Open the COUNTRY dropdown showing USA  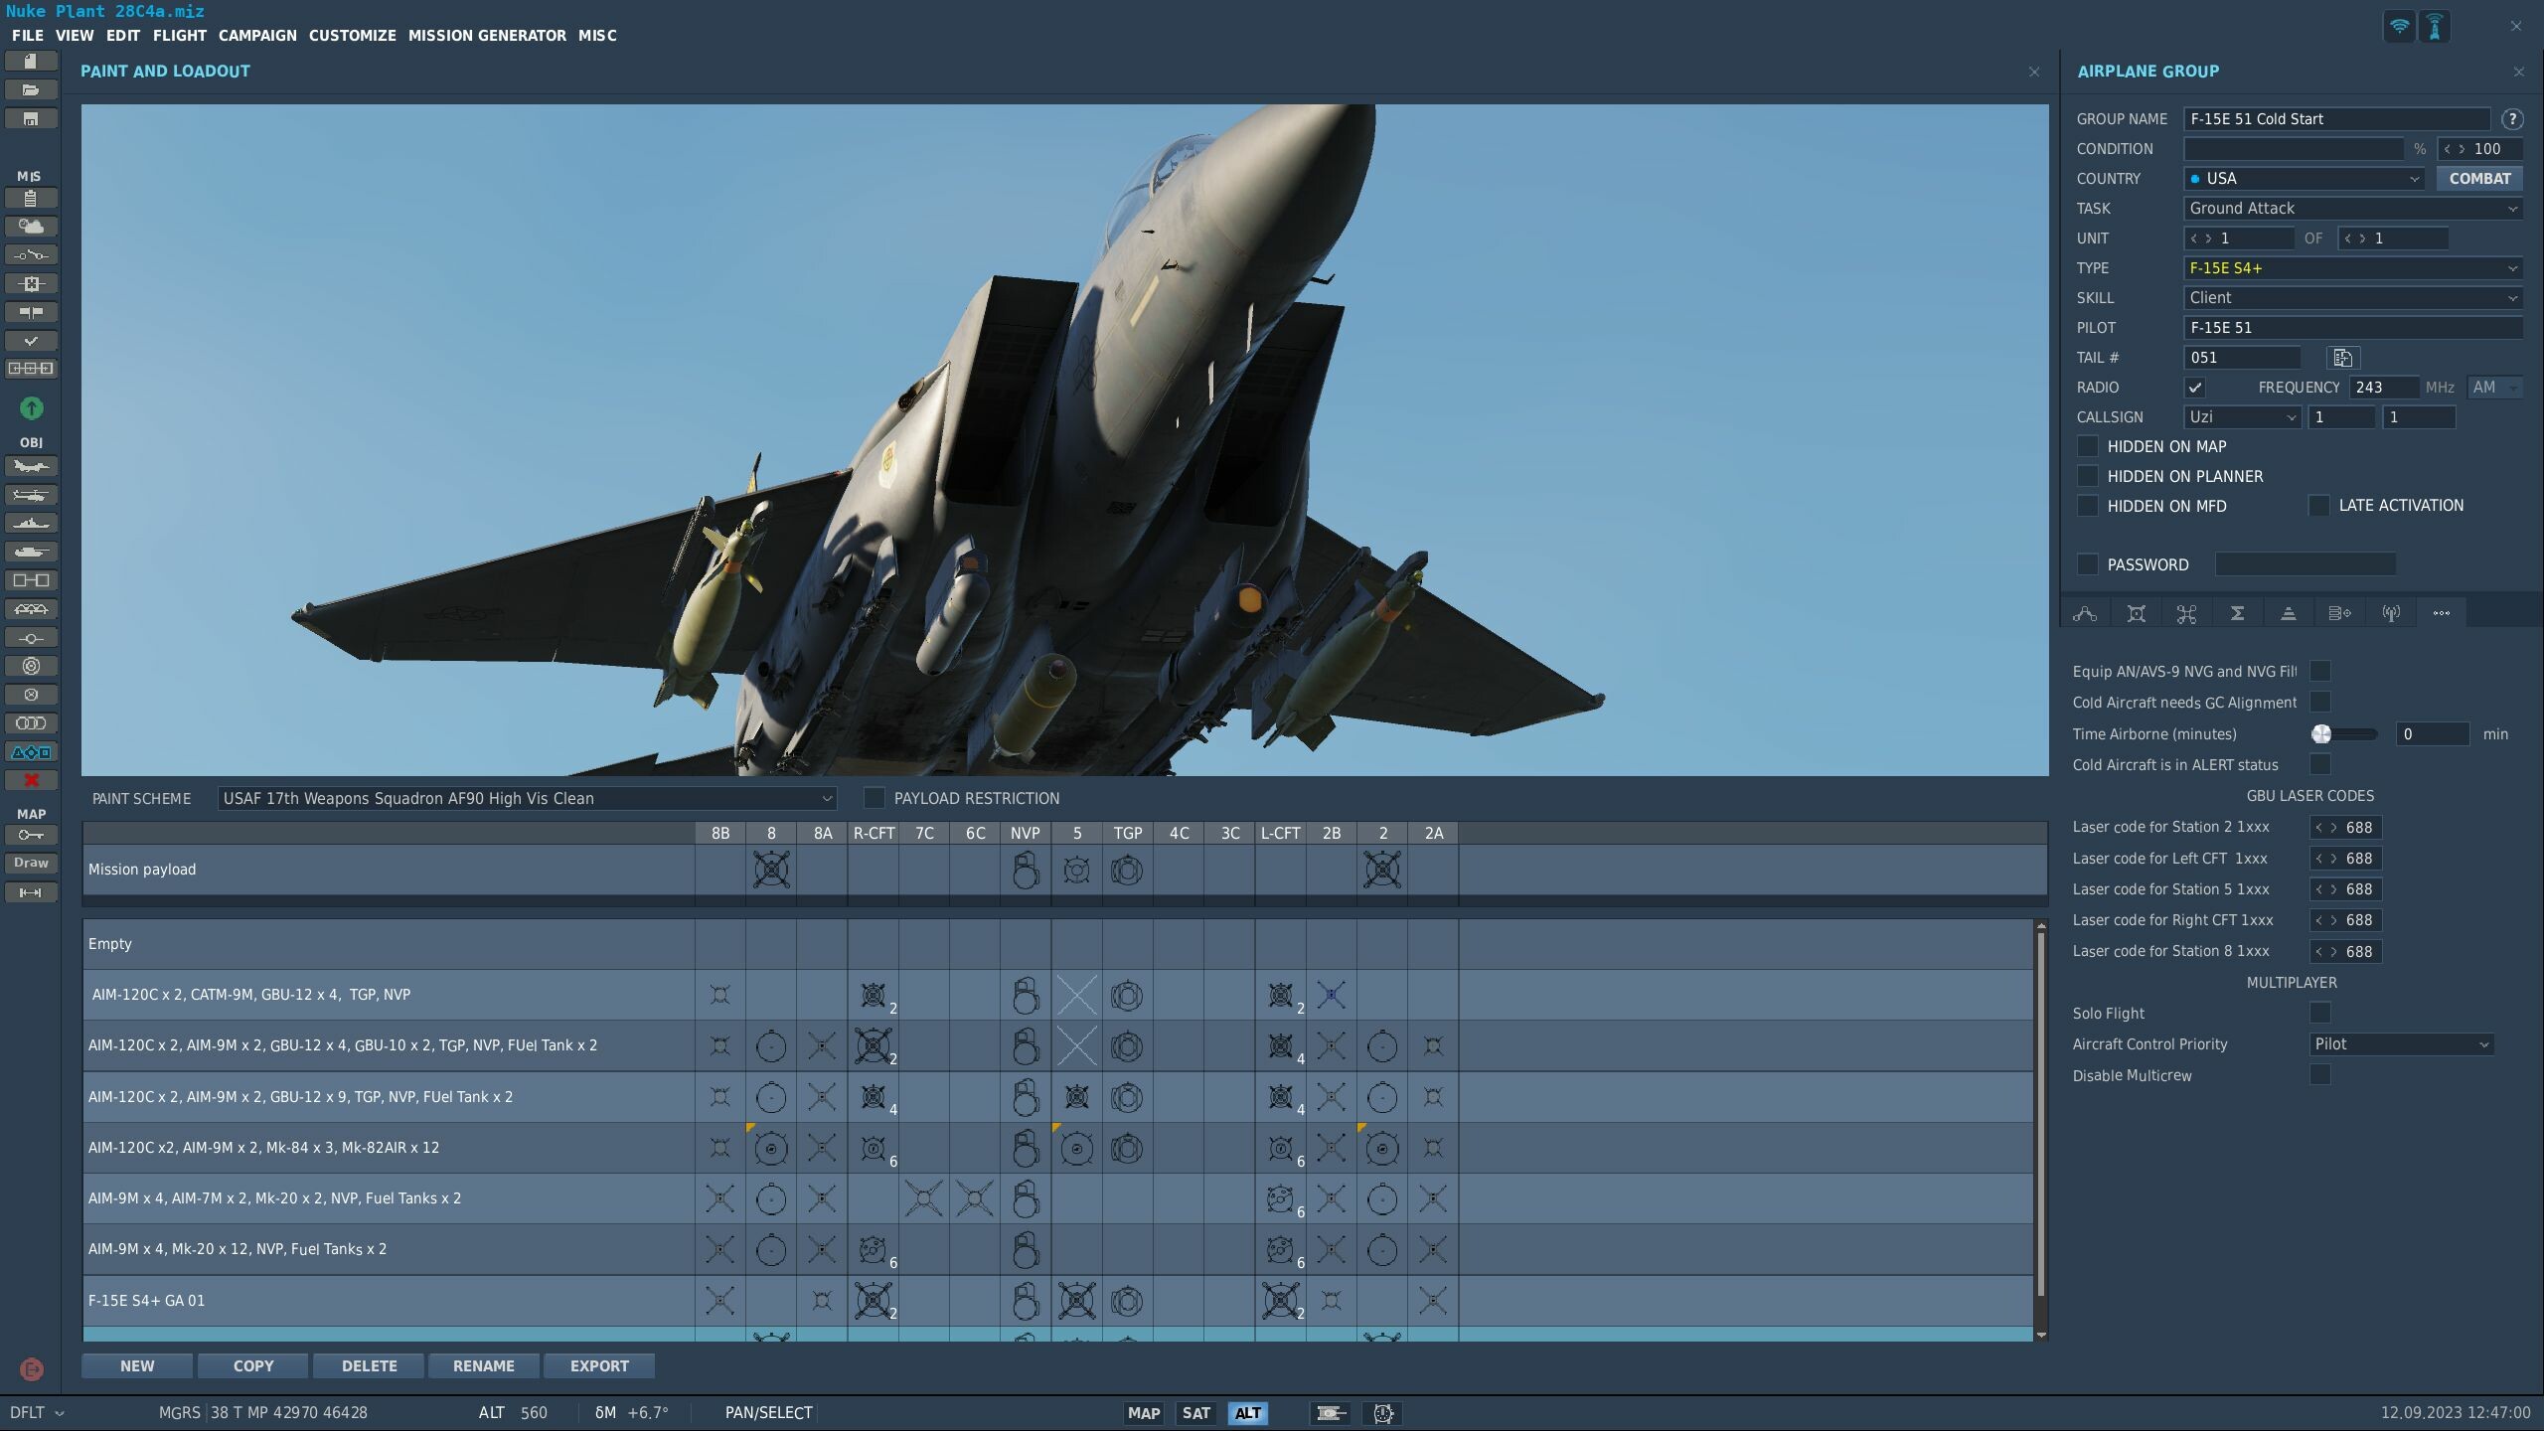(x=2304, y=179)
